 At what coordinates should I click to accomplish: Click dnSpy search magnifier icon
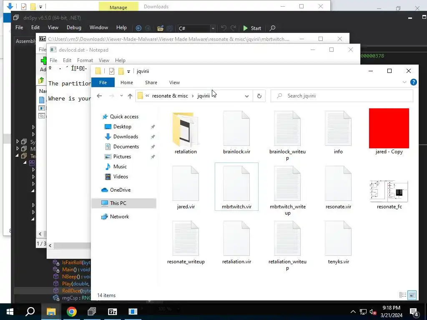tap(272, 28)
